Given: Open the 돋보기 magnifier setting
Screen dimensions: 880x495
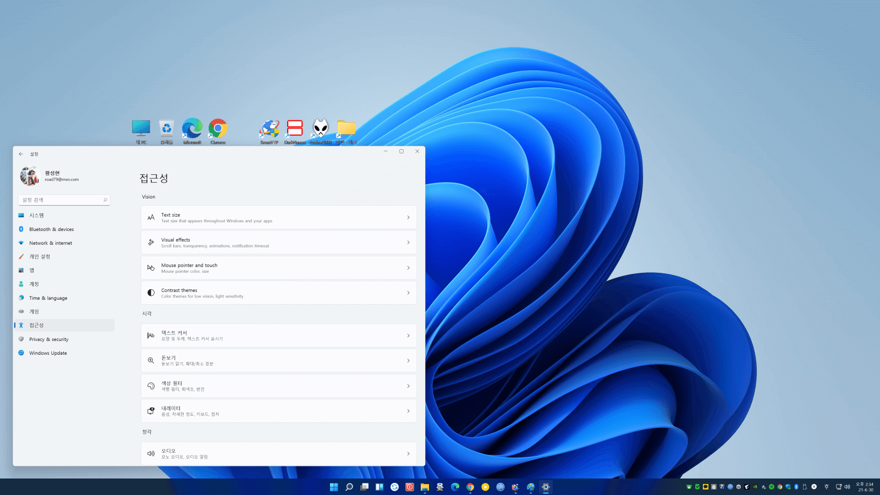Looking at the screenshot, I should (x=279, y=361).
